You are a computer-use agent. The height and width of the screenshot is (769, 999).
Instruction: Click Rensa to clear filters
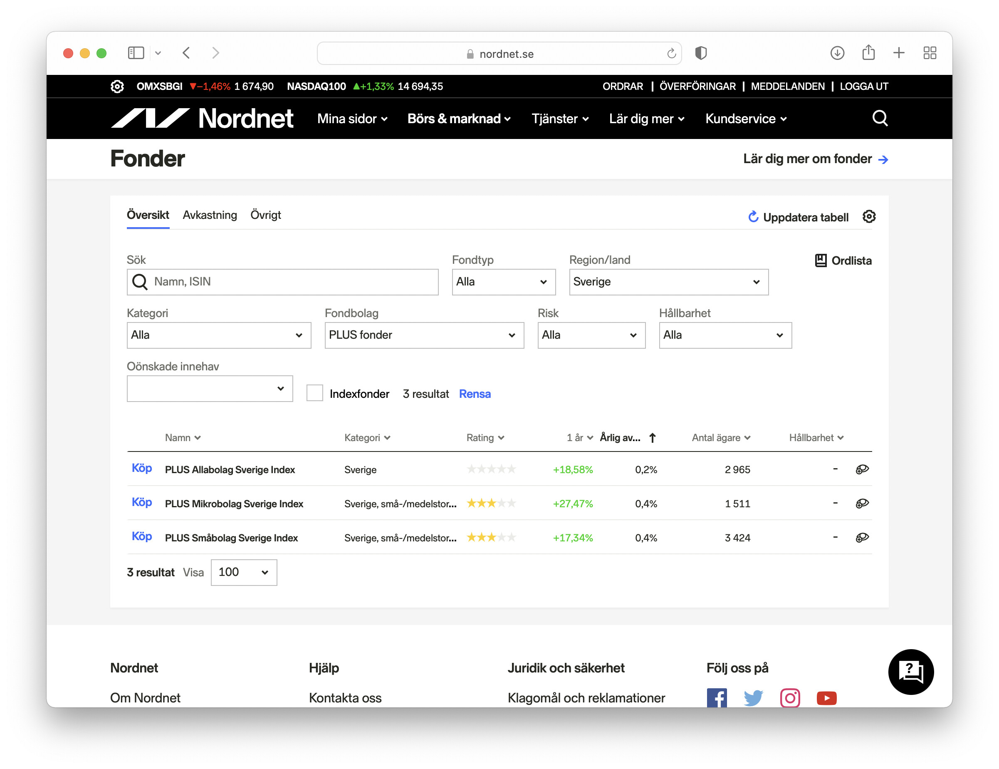point(475,394)
